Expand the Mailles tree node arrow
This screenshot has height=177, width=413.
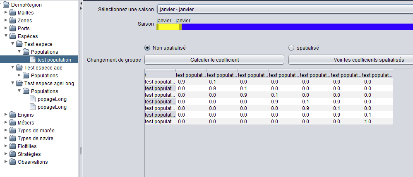6,12
